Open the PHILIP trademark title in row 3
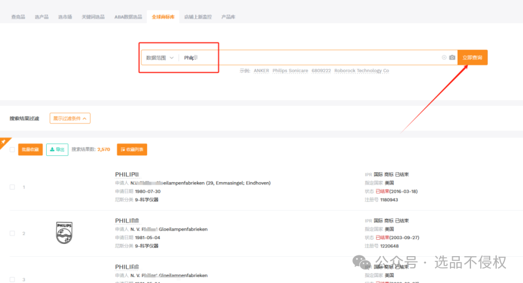The width and height of the screenshot is (523, 283). pos(127,267)
